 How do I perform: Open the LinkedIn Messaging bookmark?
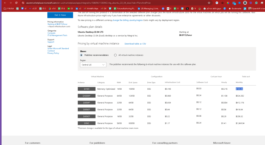pos(148,8)
